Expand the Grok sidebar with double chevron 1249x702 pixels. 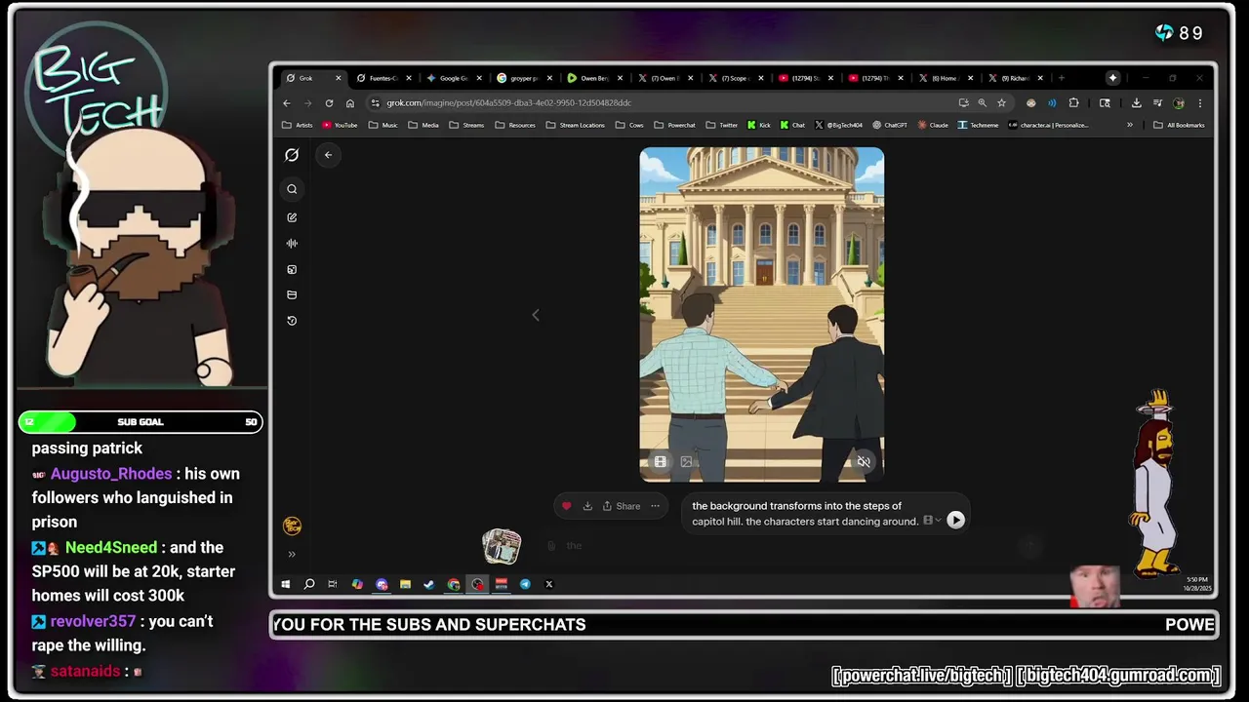pos(292,554)
